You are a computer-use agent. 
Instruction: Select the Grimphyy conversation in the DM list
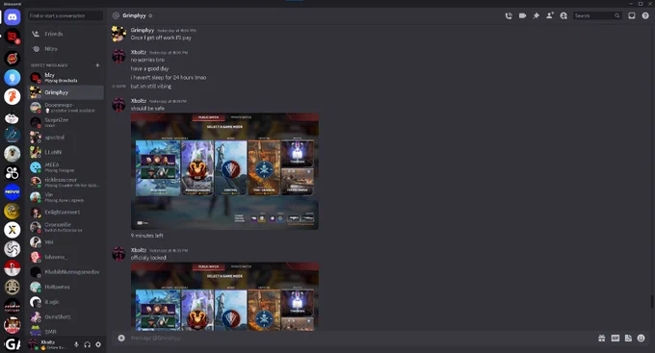pos(65,92)
